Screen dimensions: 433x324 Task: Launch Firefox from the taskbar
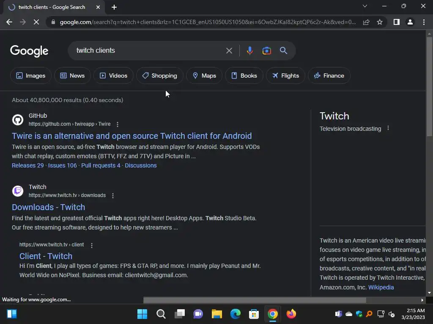pos(291,314)
